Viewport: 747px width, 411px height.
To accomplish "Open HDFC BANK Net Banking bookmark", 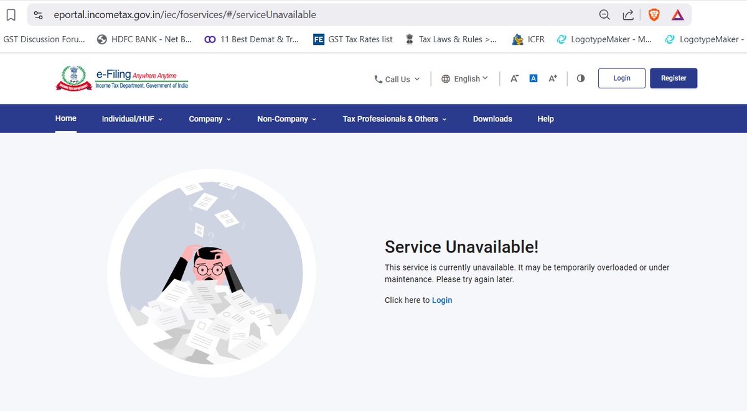I will pyautogui.click(x=144, y=39).
